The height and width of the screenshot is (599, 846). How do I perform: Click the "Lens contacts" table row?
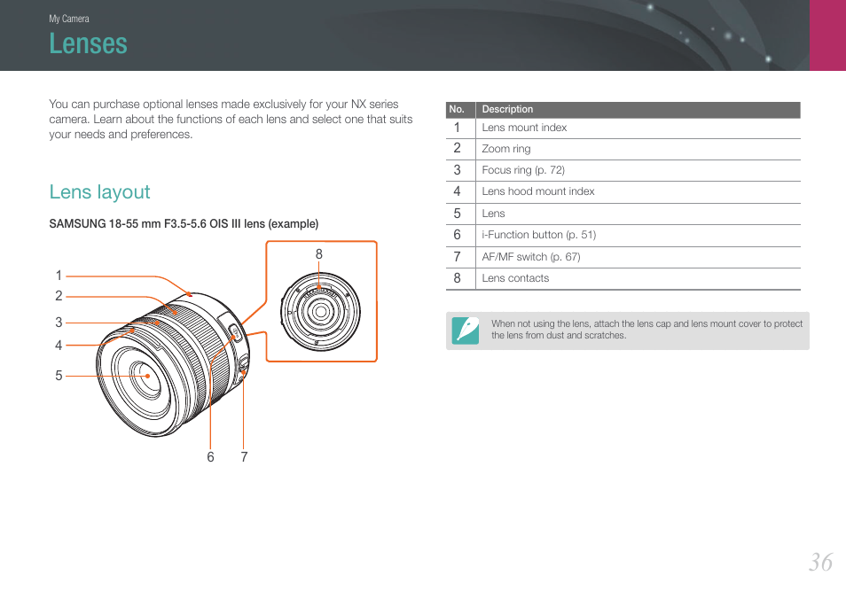(x=623, y=279)
